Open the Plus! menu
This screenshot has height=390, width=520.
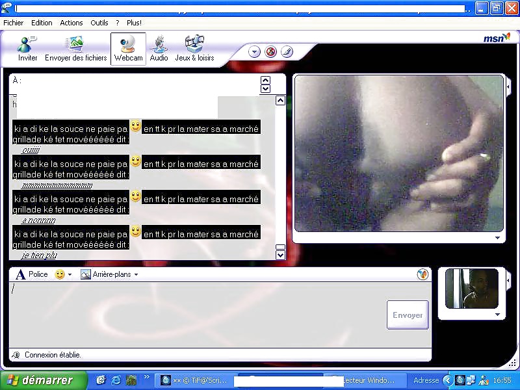click(134, 23)
